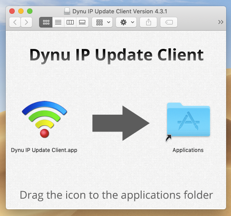Image resolution: width=231 pixels, height=216 pixels.
Task: Click the Applications folder label
Action: pyautogui.click(x=188, y=150)
